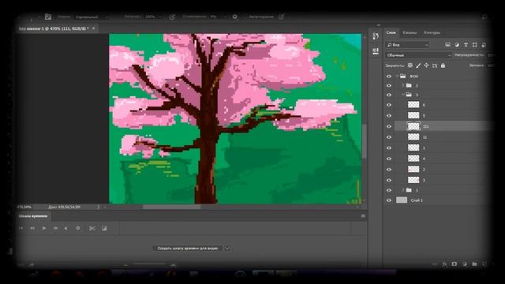Open smoothing options gear in options bar
Screen dimensions: 505x284
235,17
